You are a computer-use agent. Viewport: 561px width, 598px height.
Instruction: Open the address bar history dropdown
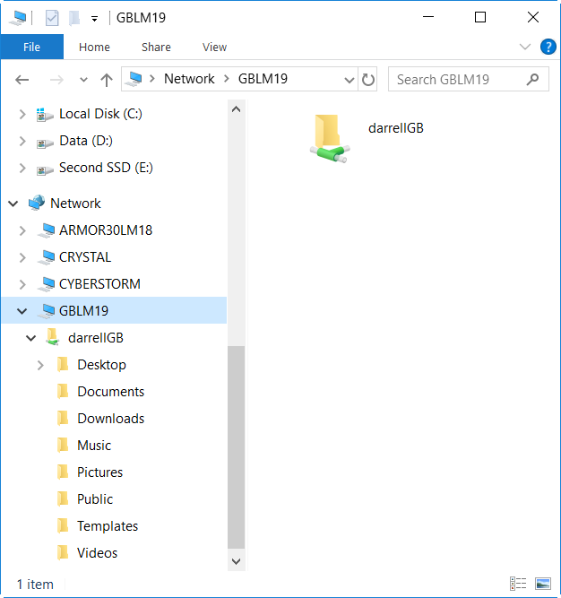[x=350, y=79]
